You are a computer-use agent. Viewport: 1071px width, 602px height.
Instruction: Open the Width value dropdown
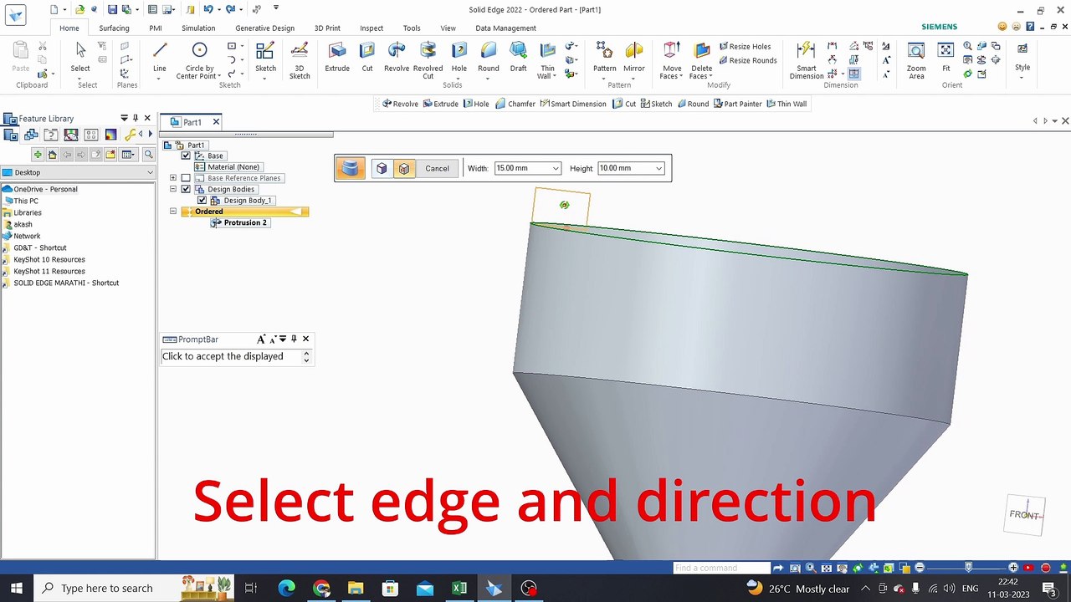pos(555,169)
